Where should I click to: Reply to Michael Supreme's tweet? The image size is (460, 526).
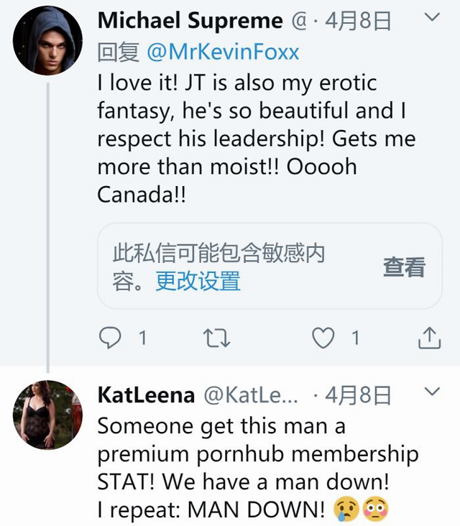(110, 337)
